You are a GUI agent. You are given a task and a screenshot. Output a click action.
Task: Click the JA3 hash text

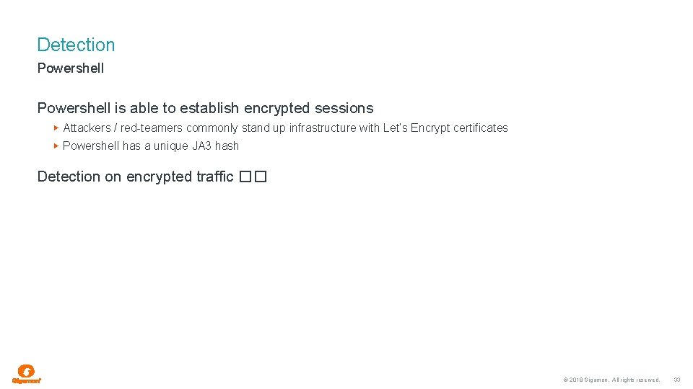tap(215, 146)
